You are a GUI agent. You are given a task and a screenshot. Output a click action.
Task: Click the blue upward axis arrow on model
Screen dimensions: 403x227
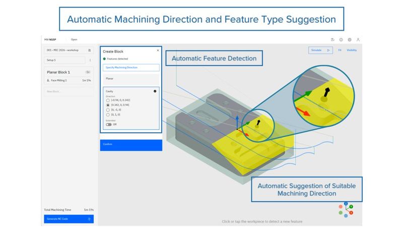click(237, 122)
